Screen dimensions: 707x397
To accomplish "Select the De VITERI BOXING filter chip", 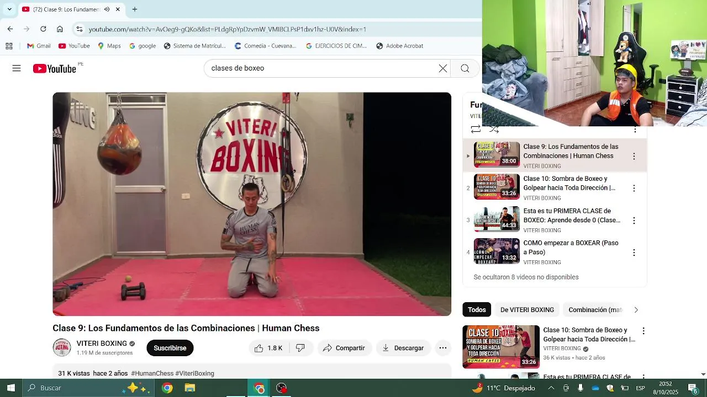I will pyautogui.click(x=527, y=310).
